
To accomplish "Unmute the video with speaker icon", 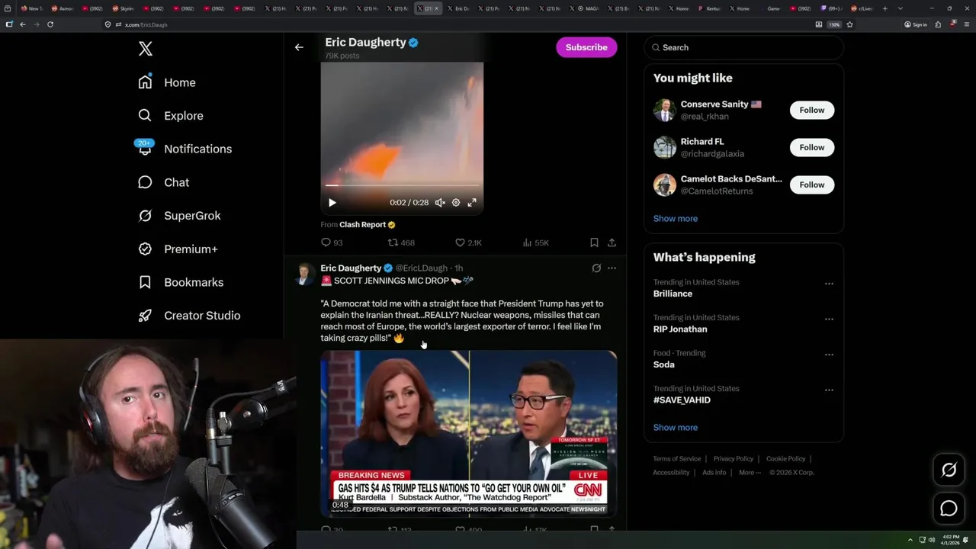I will tap(440, 203).
